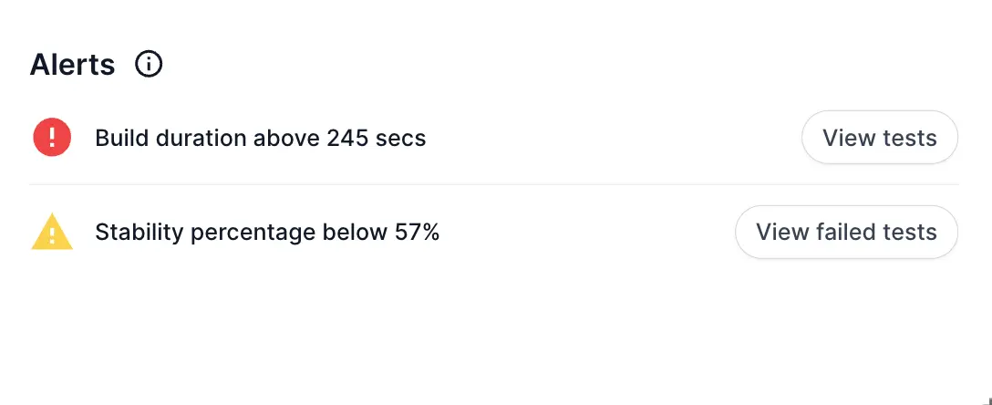Open failed tests for the stability alert
The width and height of the screenshot is (992, 405).
click(846, 233)
